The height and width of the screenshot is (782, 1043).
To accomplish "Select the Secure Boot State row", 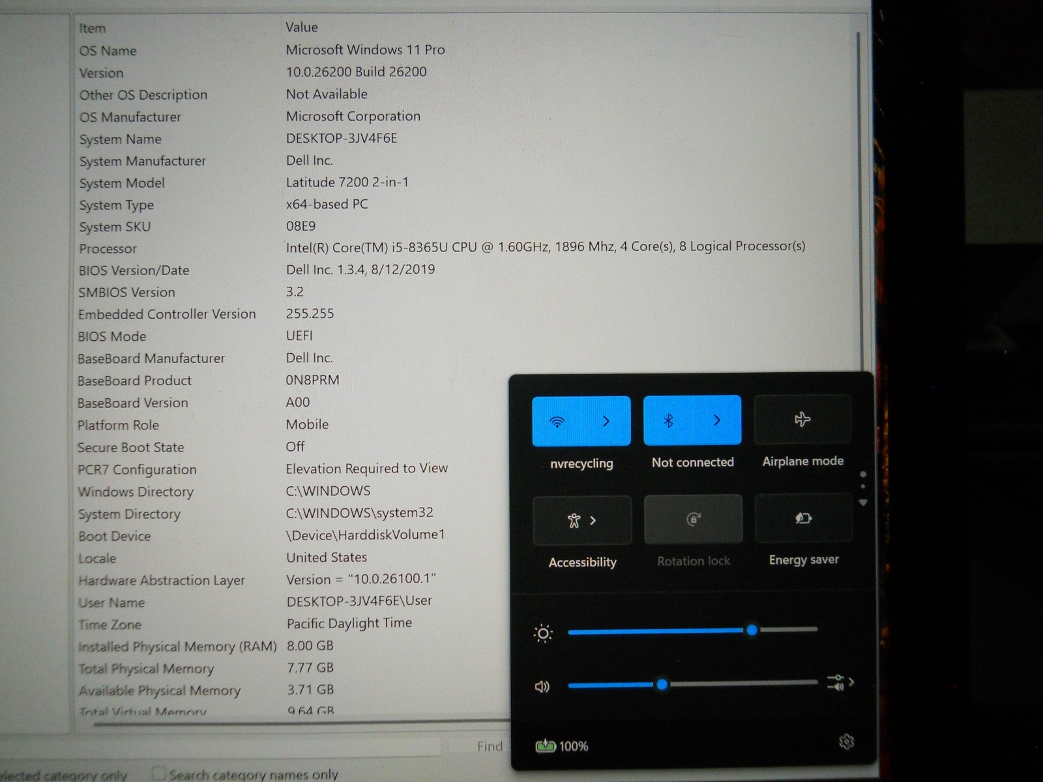I will (130, 448).
